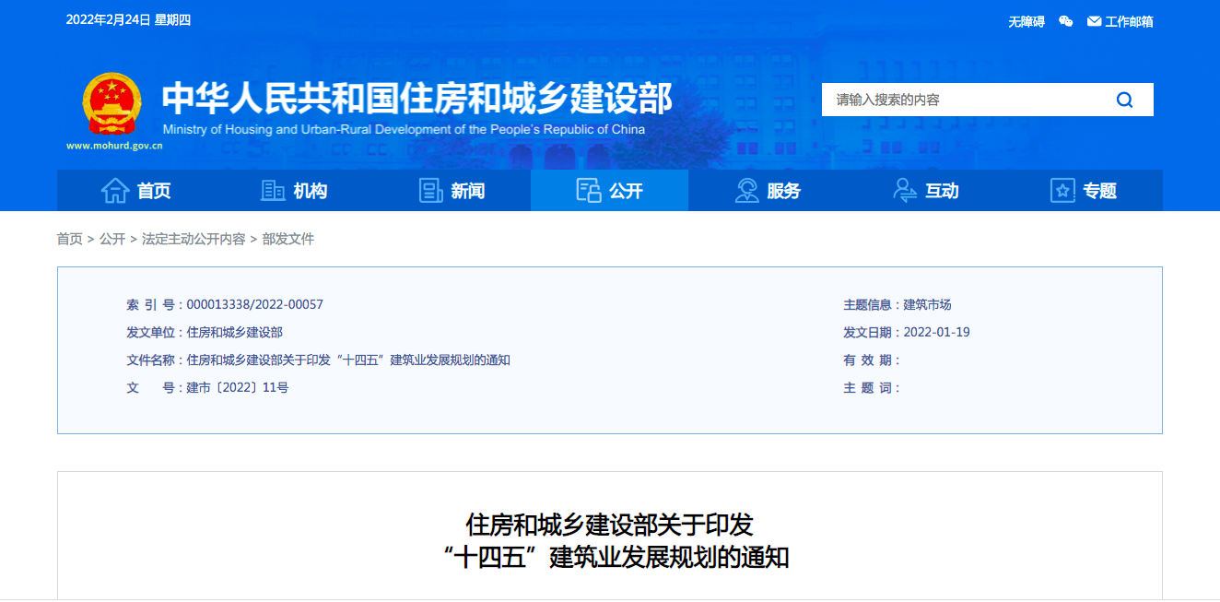Click the star icon beside 专题
This screenshot has width=1220, height=602.
1063,191
